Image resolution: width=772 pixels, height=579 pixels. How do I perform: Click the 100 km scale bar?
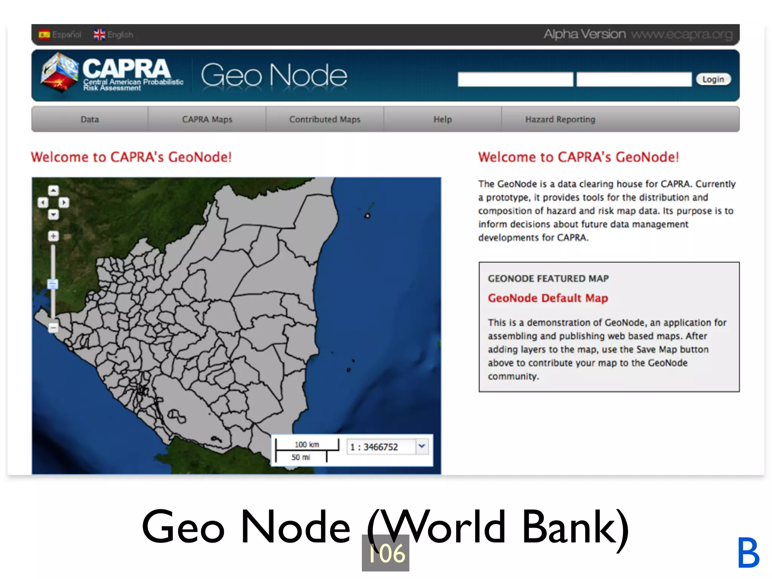tap(307, 445)
